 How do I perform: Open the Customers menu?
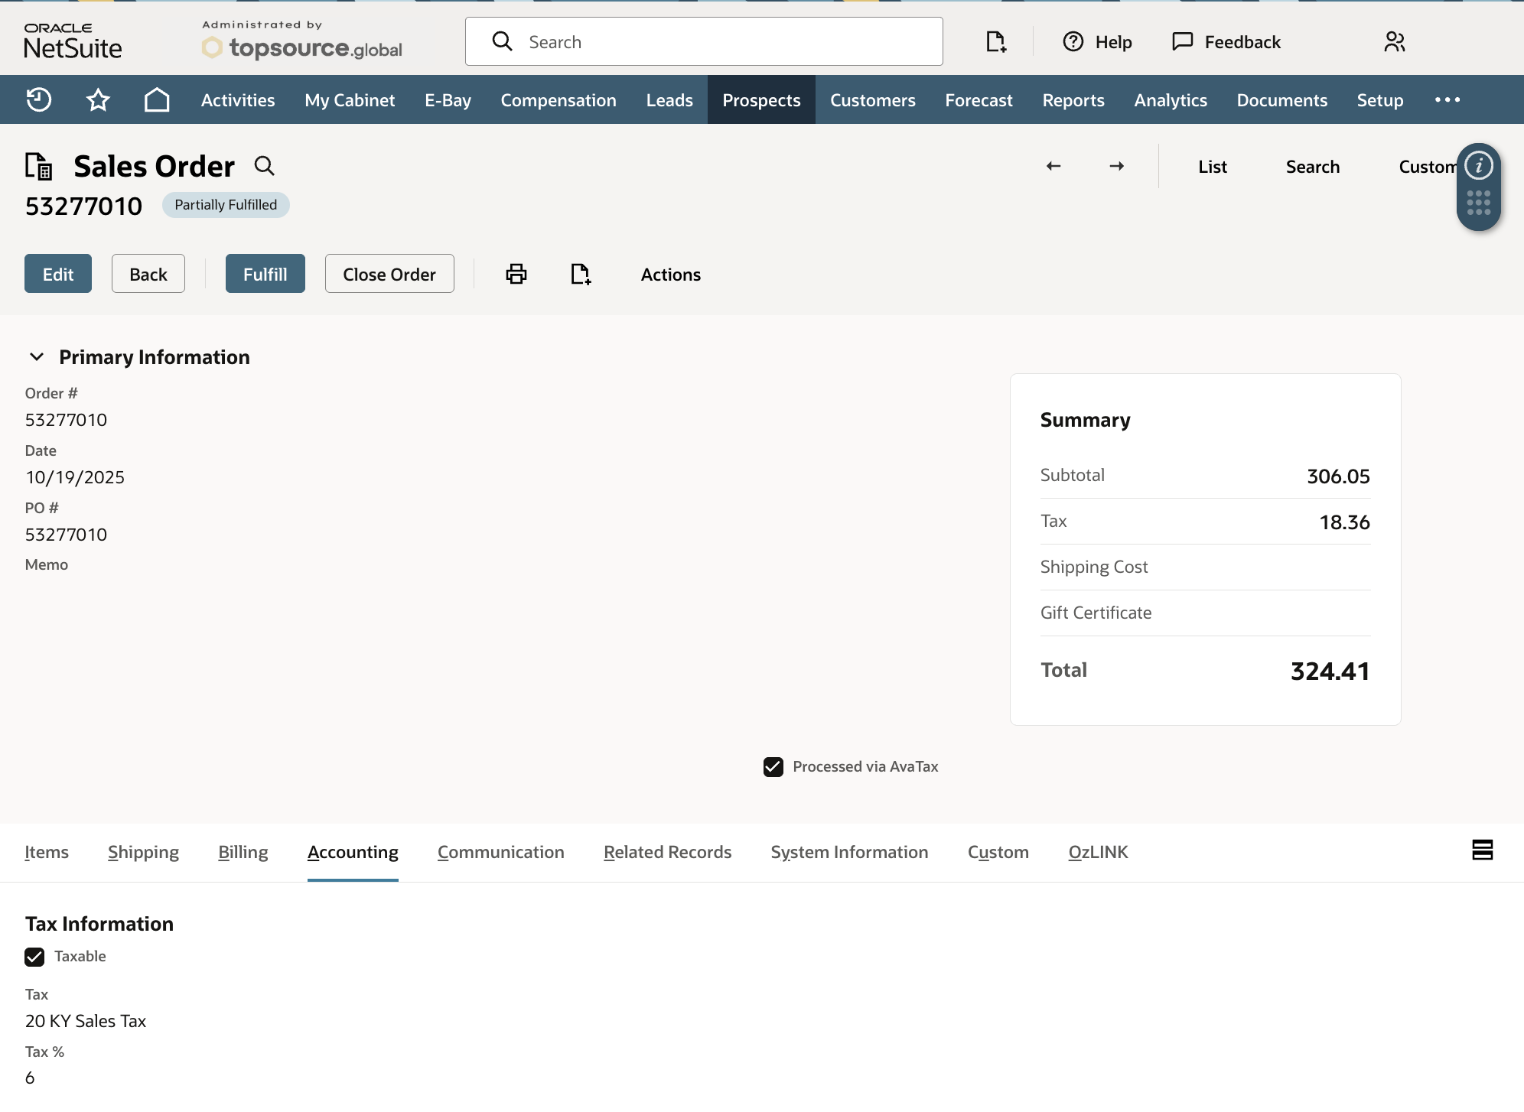click(872, 100)
